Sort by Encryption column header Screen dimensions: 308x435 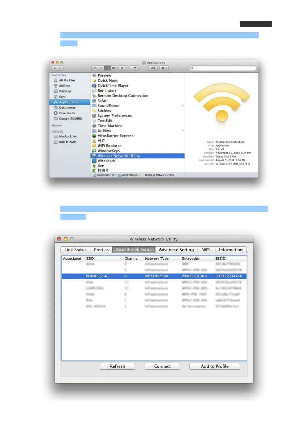(198, 259)
